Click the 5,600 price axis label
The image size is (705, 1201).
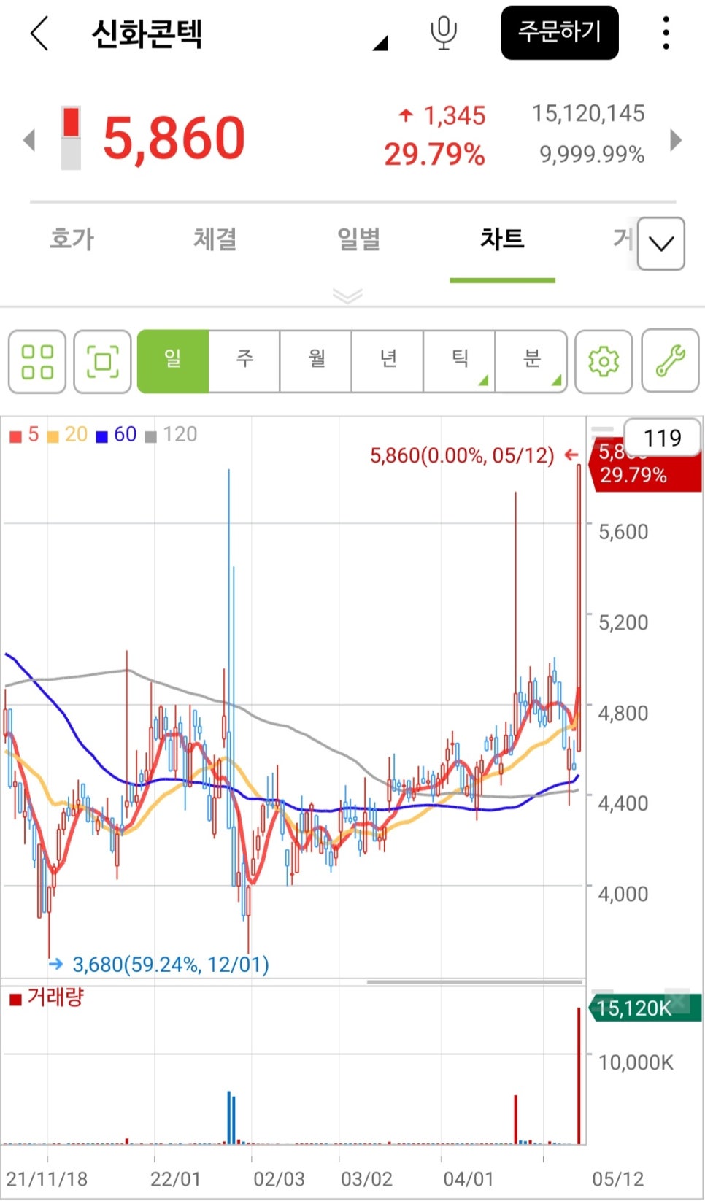[x=623, y=532]
